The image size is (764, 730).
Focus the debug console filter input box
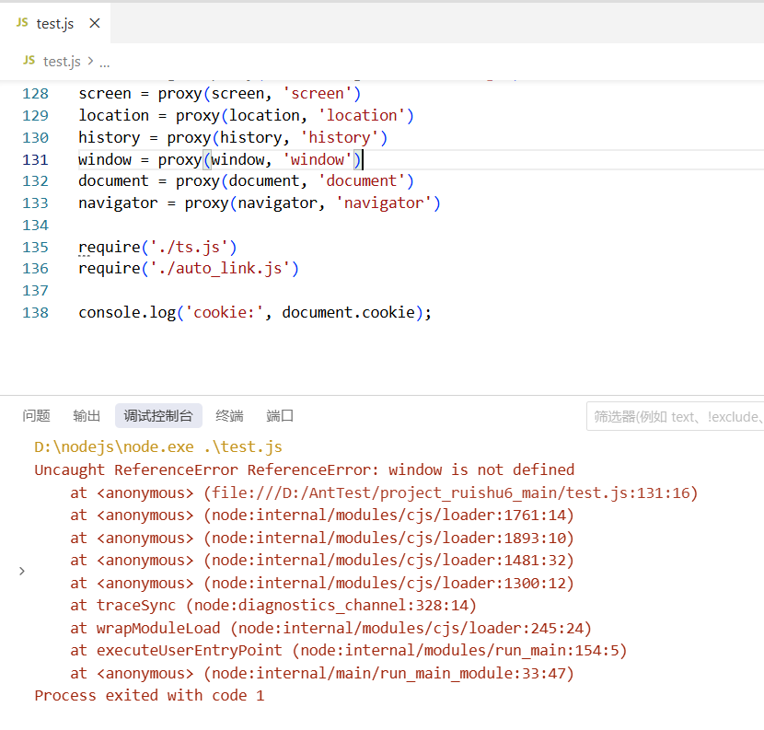(677, 417)
